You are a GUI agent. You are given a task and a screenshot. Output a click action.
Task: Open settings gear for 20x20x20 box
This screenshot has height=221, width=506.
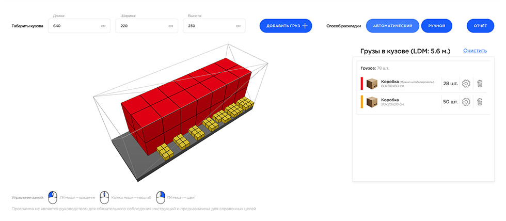tap(466, 102)
